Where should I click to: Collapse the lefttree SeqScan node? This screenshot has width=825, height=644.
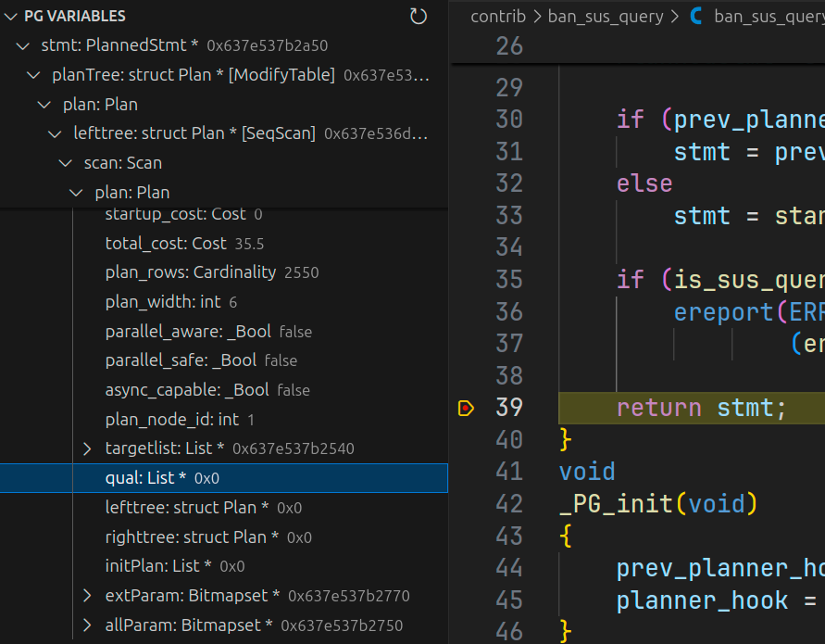coord(56,133)
